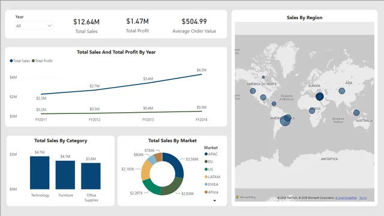Select the $784K Africa donut segment
Image resolution: width=384 pixels, height=216 pixels.
[158, 157]
